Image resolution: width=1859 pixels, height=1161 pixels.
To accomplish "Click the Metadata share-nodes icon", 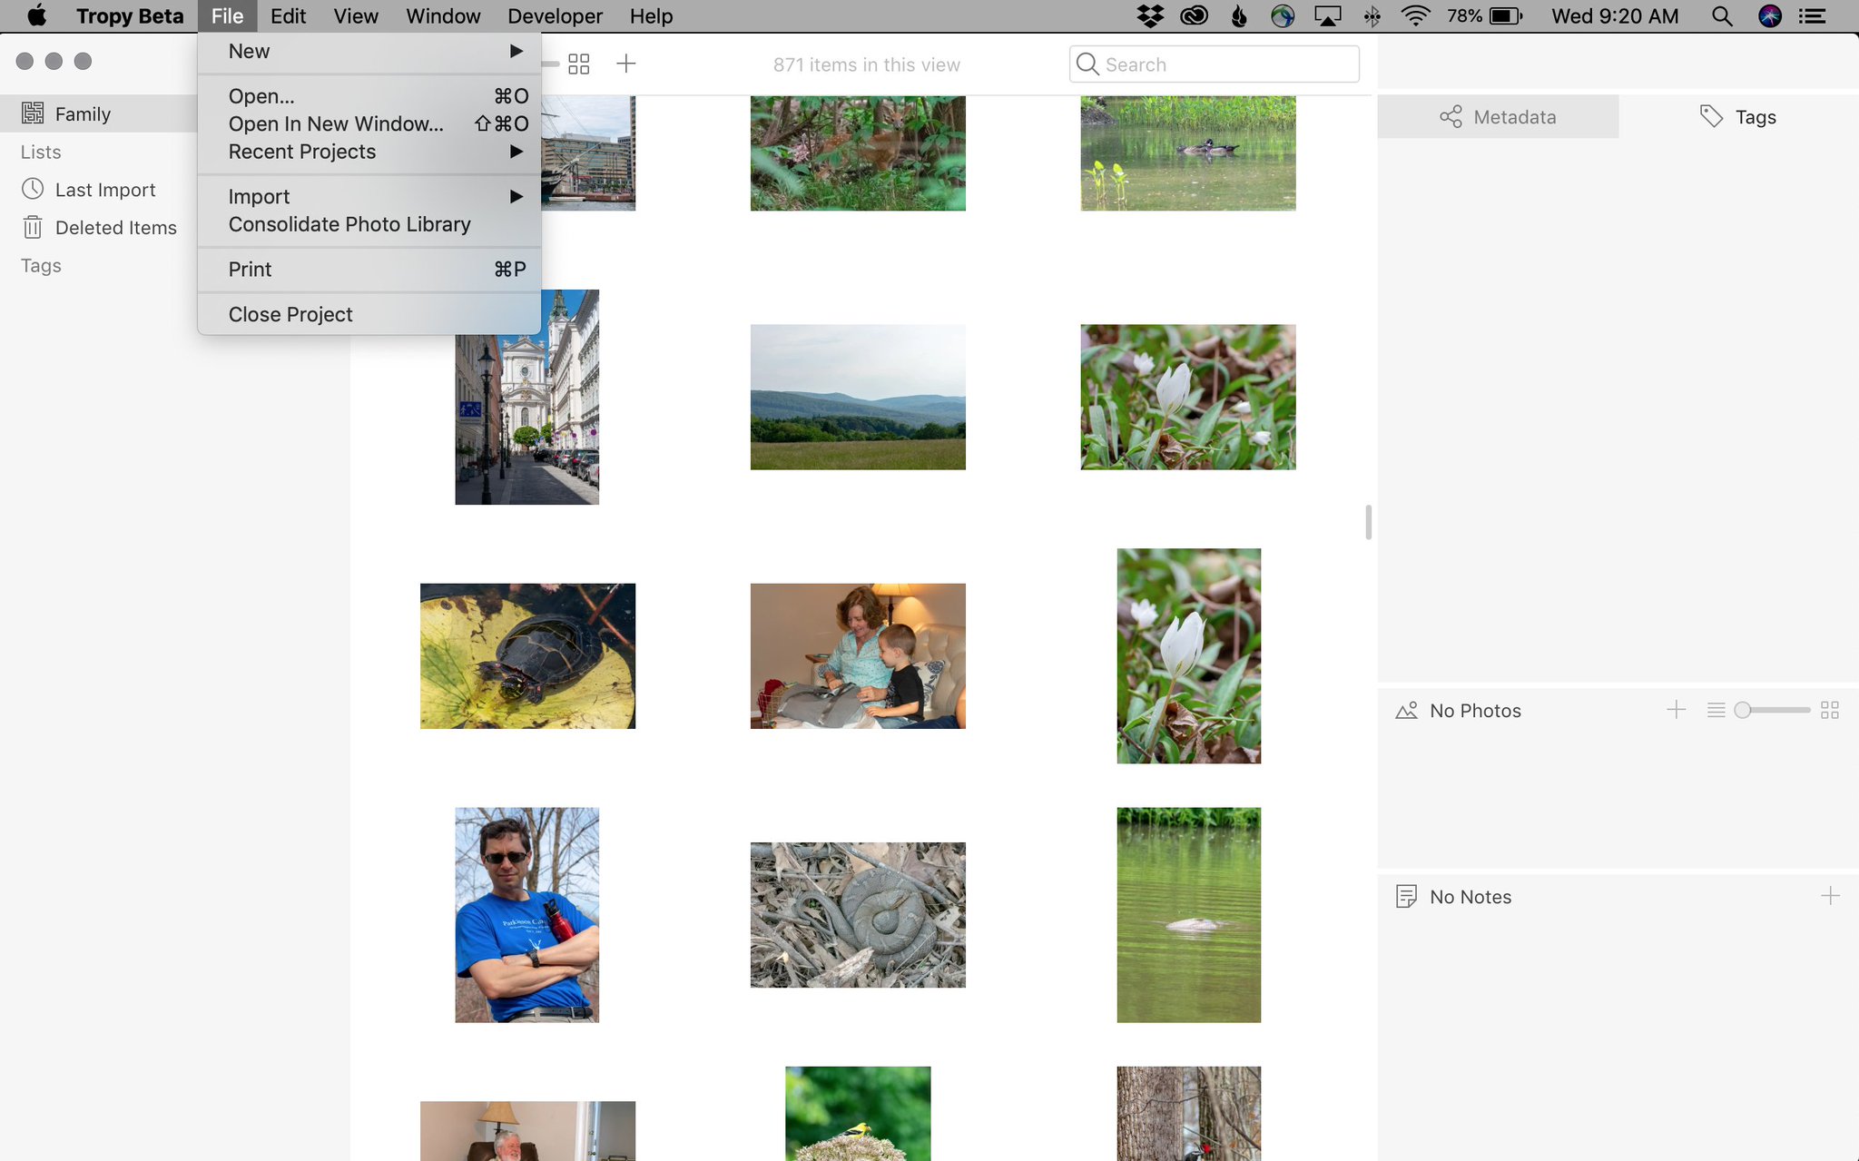I will point(1451,117).
